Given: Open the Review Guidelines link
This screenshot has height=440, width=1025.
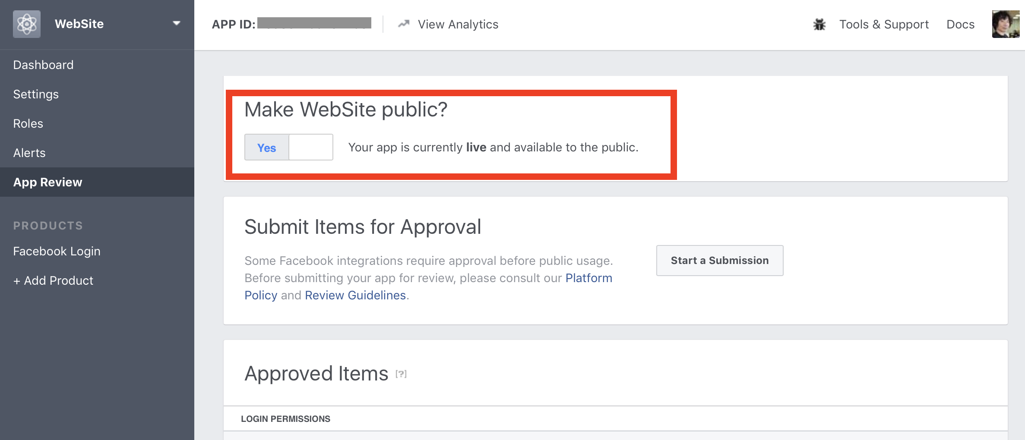Looking at the screenshot, I should point(355,295).
